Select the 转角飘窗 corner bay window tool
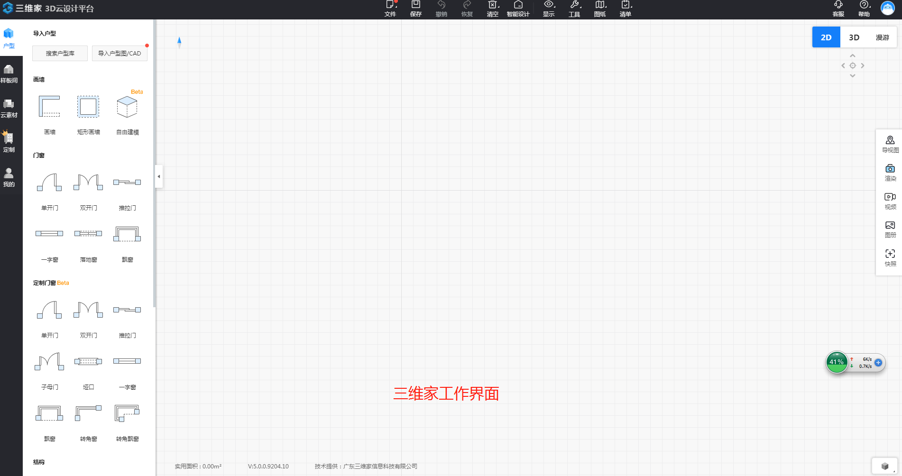The image size is (902, 476). (x=127, y=422)
